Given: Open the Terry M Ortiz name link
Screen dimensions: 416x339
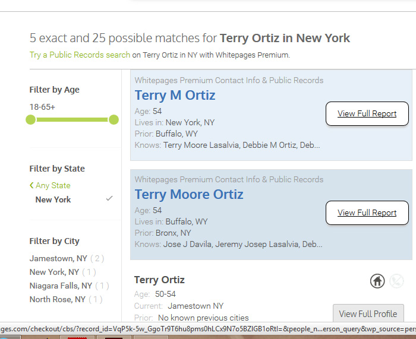Looking at the screenshot, I should [x=175, y=95].
